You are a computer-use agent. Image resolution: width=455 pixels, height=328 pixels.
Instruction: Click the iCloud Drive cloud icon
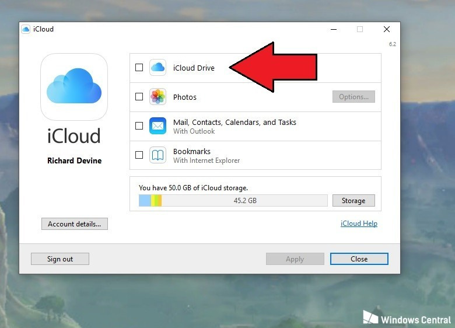tap(158, 67)
